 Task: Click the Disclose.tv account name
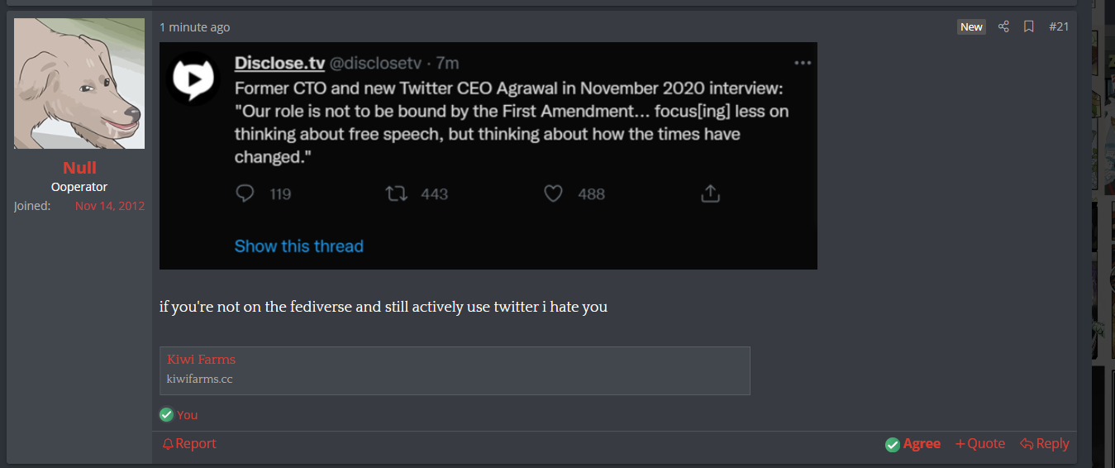click(279, 64)
